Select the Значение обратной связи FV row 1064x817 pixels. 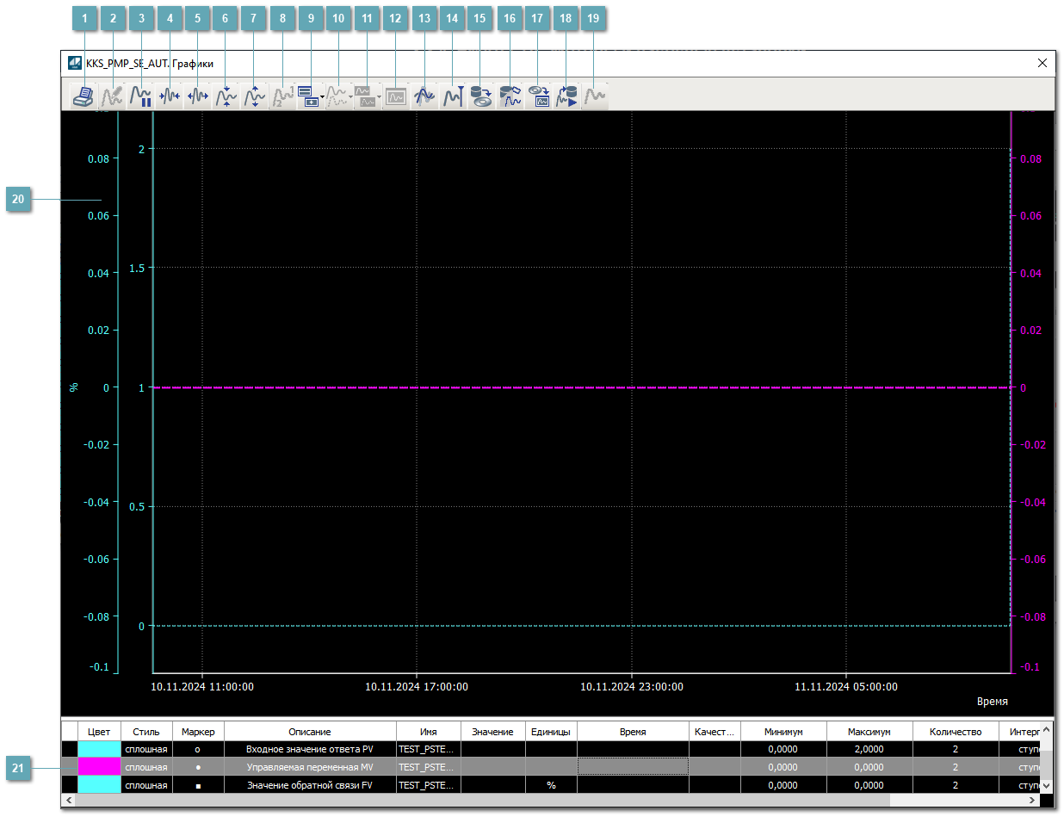(309, 785)
